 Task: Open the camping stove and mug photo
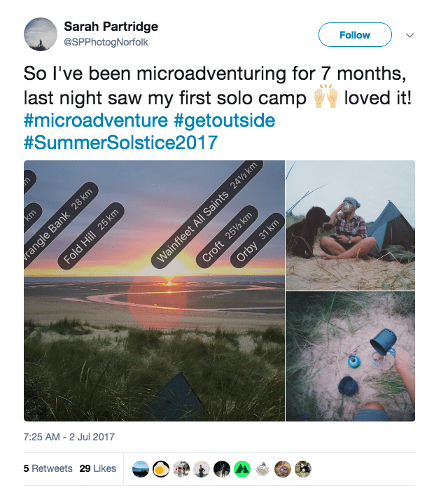(x=350, y=356)
